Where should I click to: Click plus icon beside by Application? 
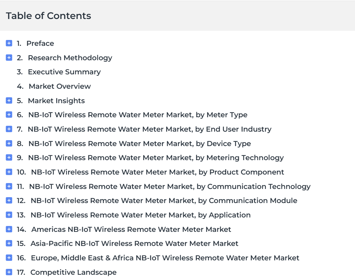click(x=9, y=215)
